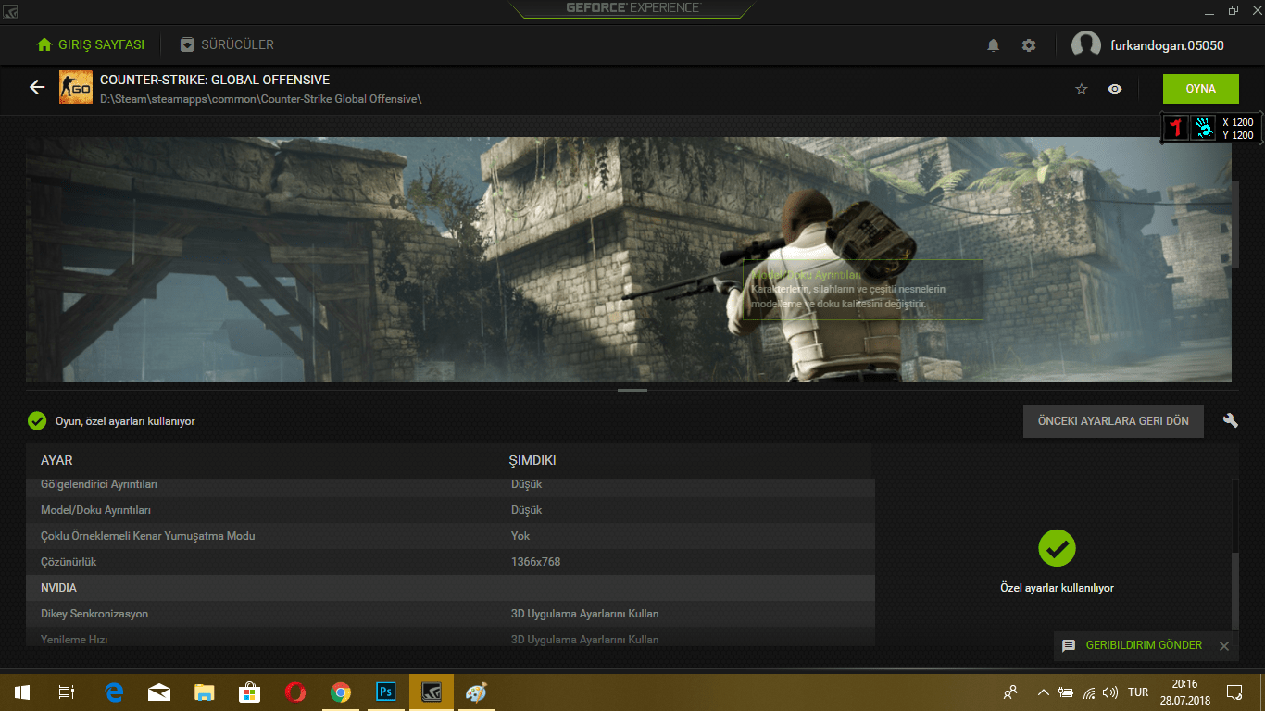The image size is (1265, 711).
Task: Click the volume speaker icon
Action: click(x=1110, y=692)
